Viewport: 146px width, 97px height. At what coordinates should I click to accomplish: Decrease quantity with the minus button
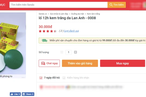(x=62, y=52)
